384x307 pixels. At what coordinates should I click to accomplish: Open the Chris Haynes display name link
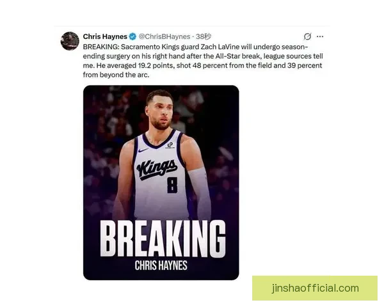pyautogui.click(x=105, y=36)
